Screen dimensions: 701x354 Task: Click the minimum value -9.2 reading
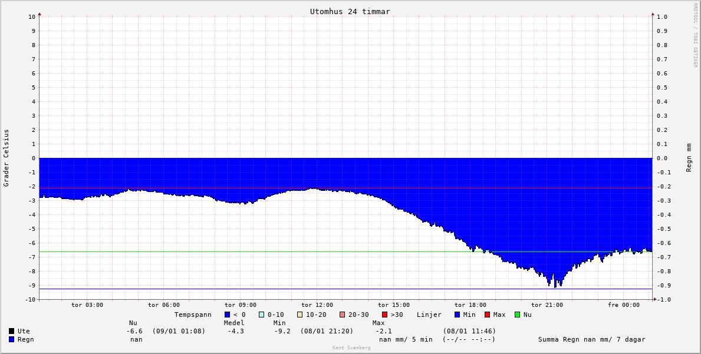(x=282, y=331)
